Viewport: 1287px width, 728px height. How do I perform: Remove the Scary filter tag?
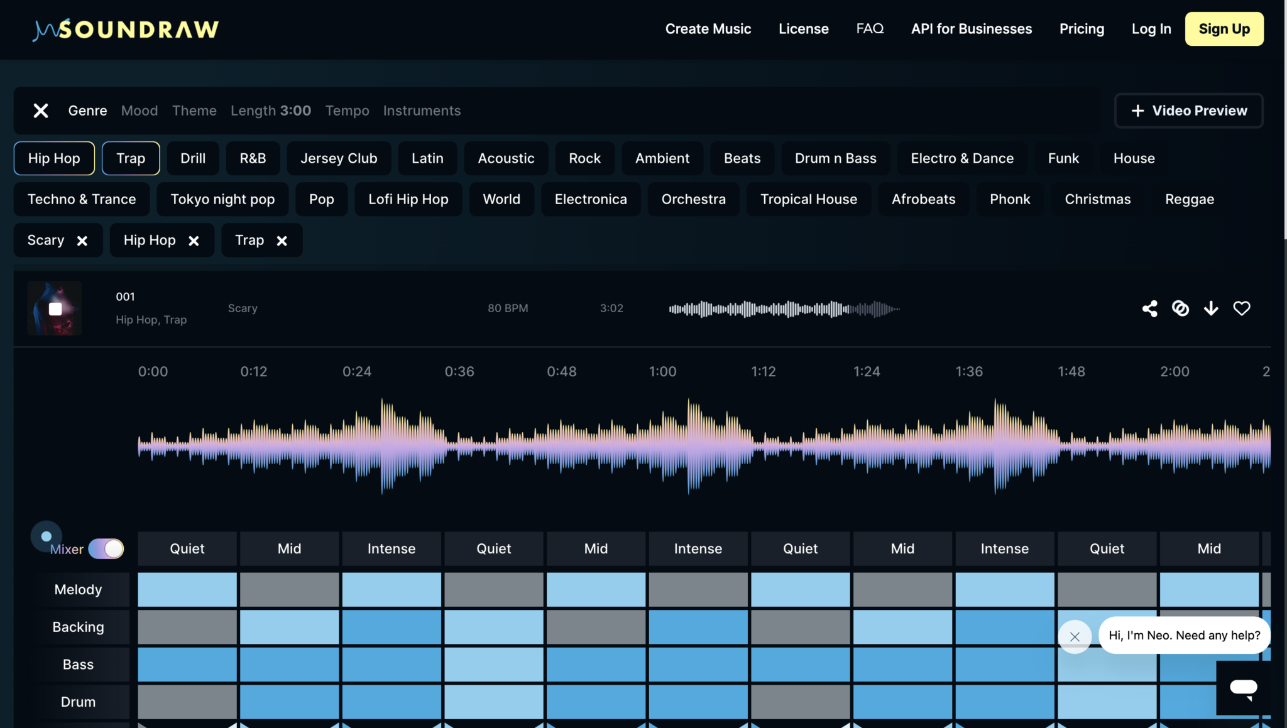tap(82, 241)
